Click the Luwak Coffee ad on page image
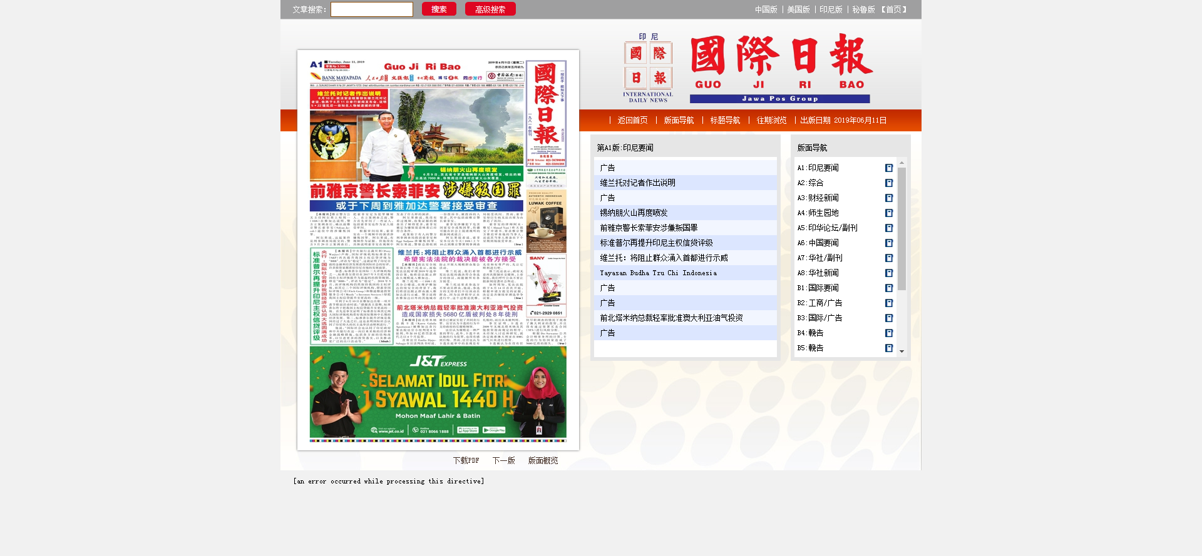Image resolution: width=1202 pixels, height=556 pixels. click(x=546, y=221)
